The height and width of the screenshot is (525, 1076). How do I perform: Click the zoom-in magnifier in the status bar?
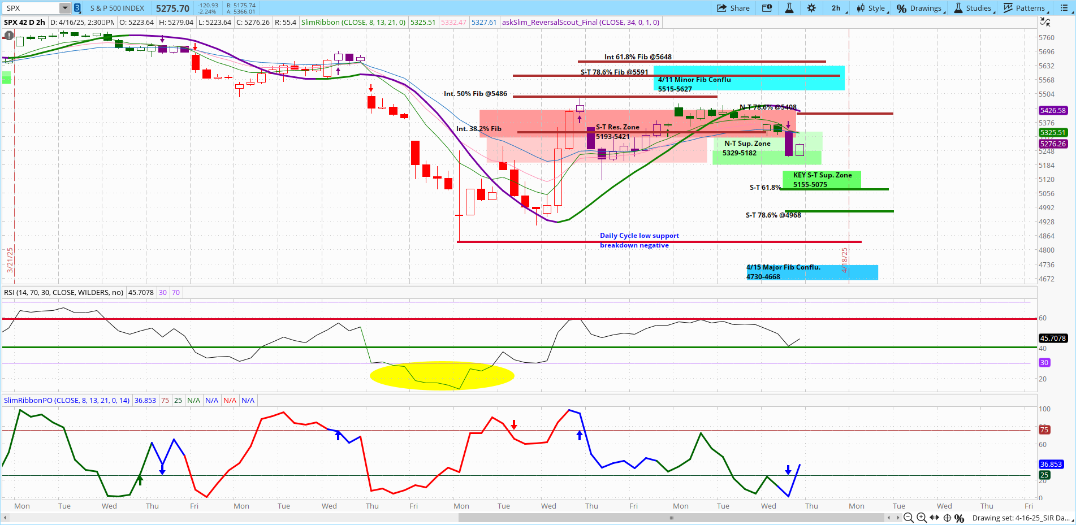coord(921,518)
